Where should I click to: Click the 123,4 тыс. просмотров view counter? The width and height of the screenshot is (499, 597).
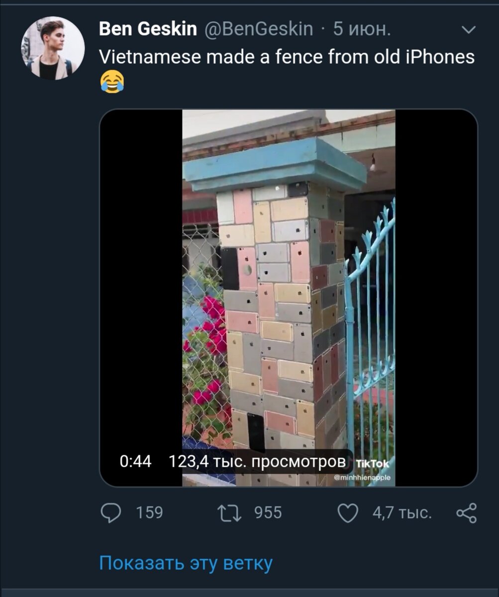click(x=257, y=461)
